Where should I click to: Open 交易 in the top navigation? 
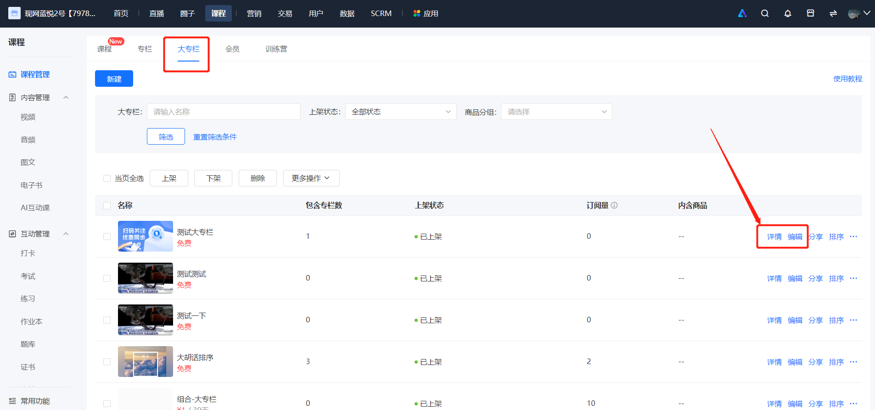(285, 13)
